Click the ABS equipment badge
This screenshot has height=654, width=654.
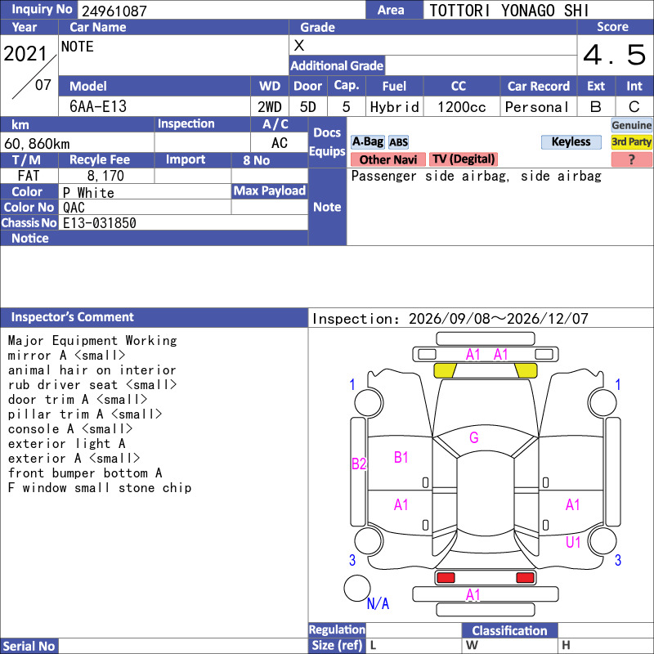point(398,142)
